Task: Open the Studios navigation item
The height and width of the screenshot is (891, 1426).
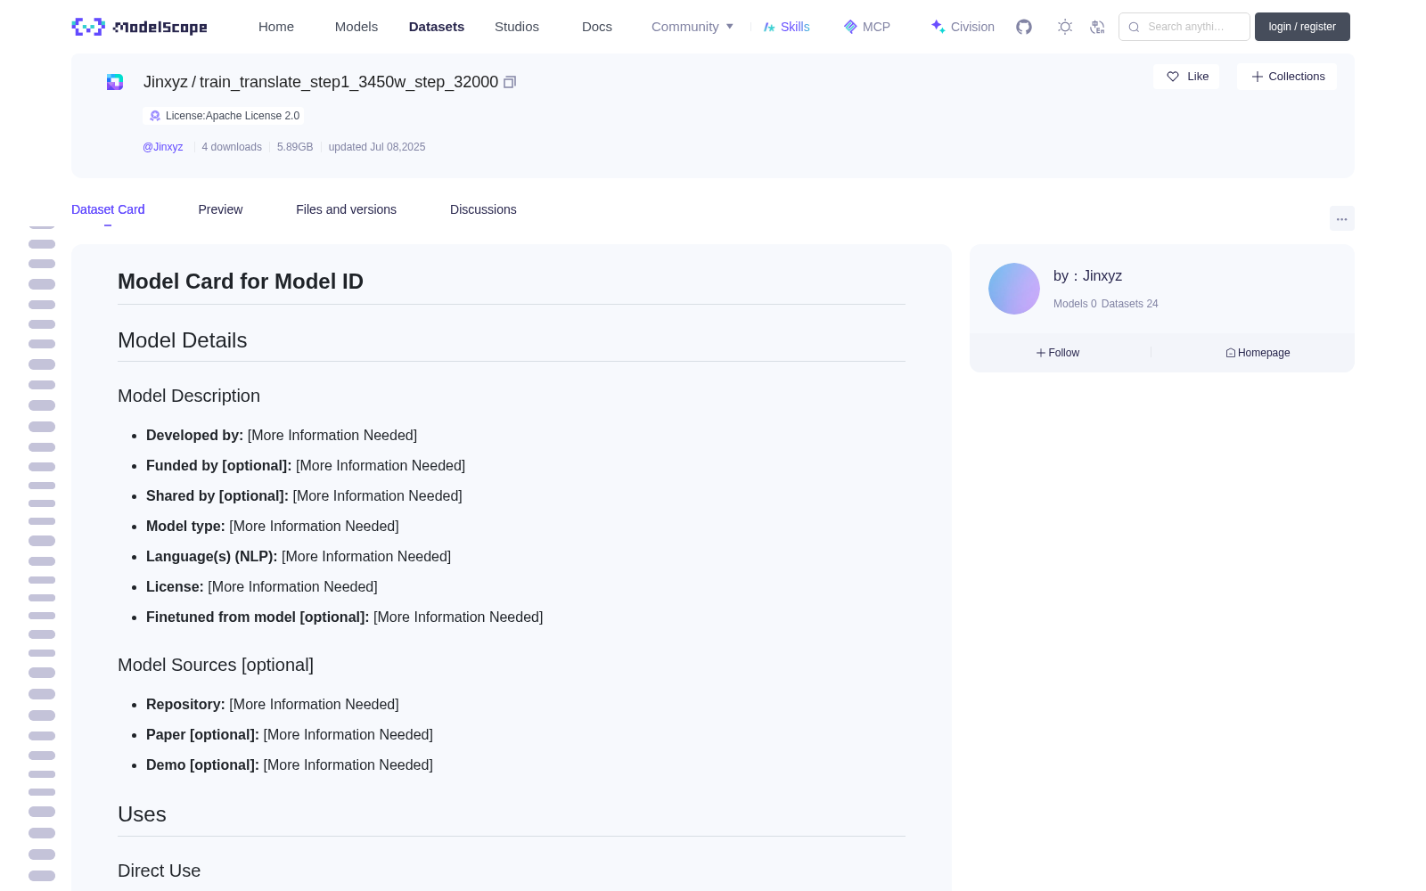Action: pos(517,27)
